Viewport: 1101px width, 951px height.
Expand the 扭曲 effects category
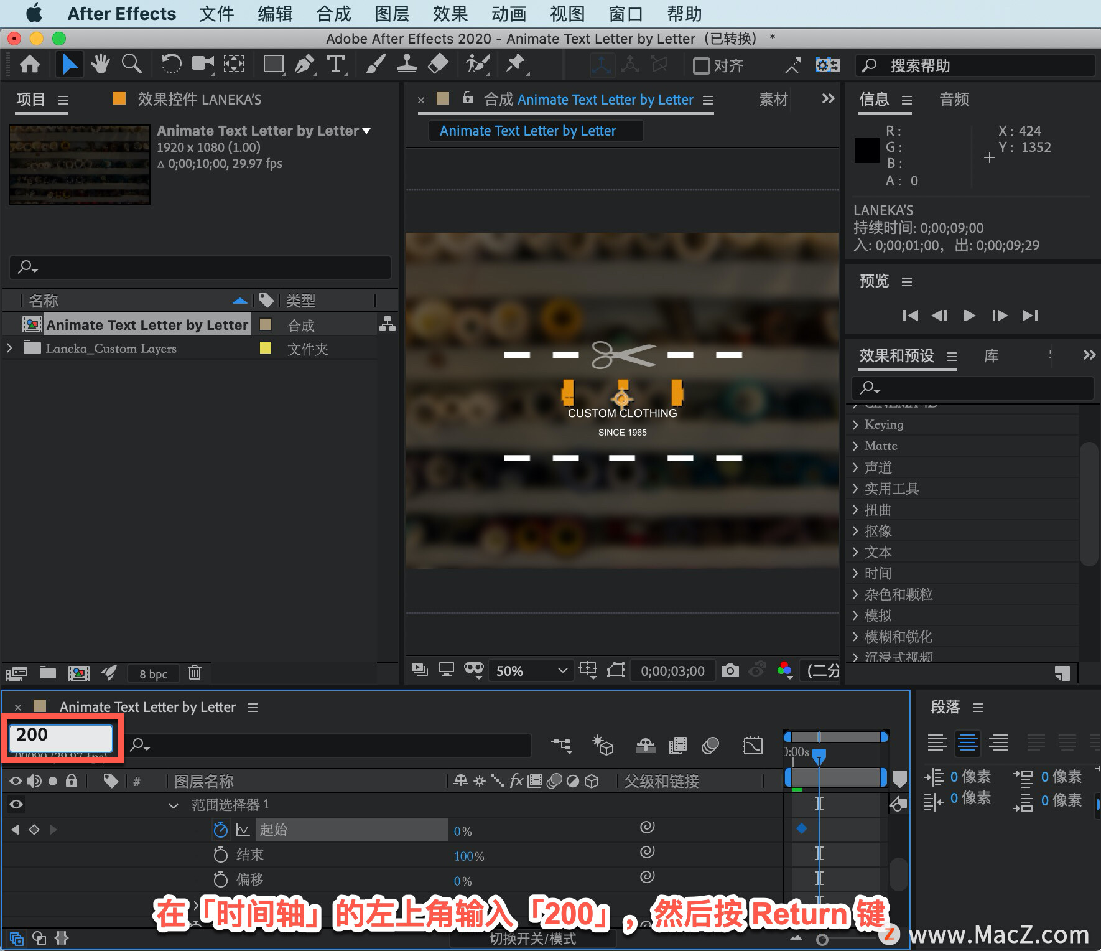tap(856, 510)
